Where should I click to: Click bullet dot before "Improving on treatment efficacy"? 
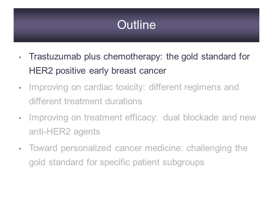[20, 118]
